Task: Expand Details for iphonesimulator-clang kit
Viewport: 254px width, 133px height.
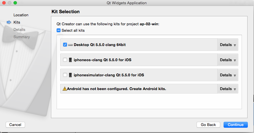Action: (x=228, y=75)
